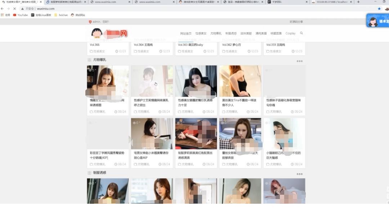Open the Apps (应用) bookmarks shortcut
This screenshot has height=212, width=389.
tap(5, 15)
